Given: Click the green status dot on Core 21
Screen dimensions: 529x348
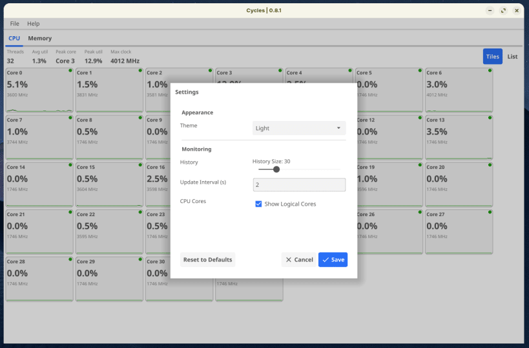Looking at the screenshot, I should click(70, 212).
